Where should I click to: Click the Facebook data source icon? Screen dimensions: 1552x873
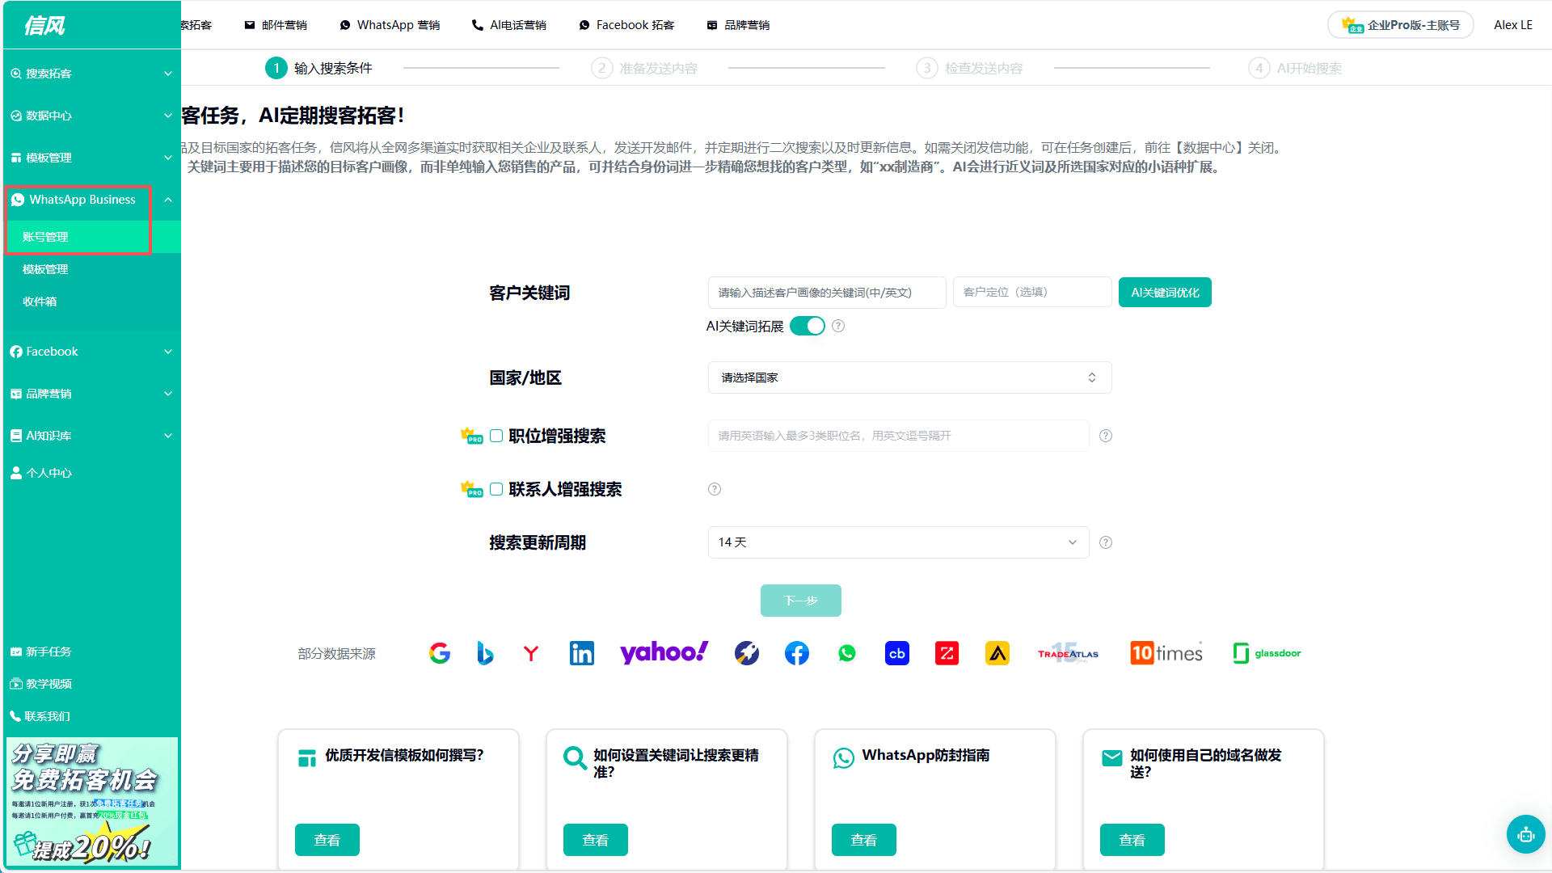click(796, 653)
